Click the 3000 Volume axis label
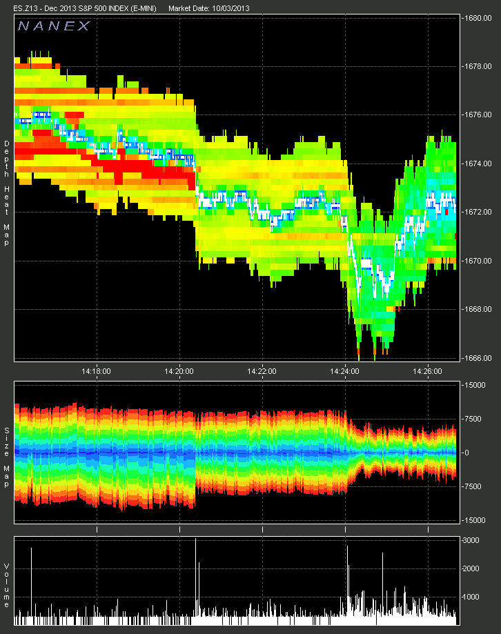The image size is (501, 634). [x=471, y=541]
